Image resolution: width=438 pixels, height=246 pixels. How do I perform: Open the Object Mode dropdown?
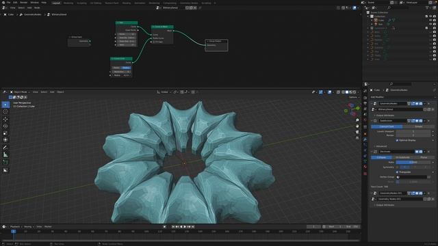click(20, 92)
